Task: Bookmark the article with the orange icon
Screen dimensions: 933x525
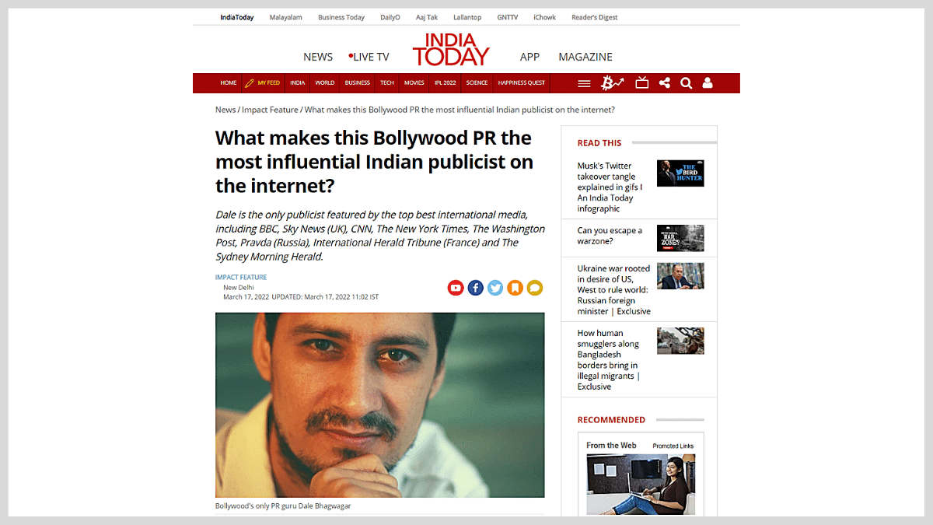Action: coord(515,288)
